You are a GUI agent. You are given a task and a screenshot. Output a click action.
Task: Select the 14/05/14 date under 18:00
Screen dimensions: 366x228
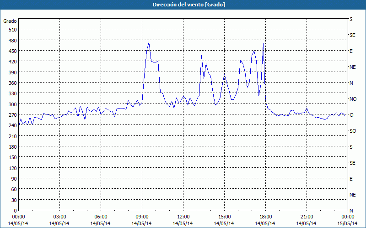tap(265, 223)
